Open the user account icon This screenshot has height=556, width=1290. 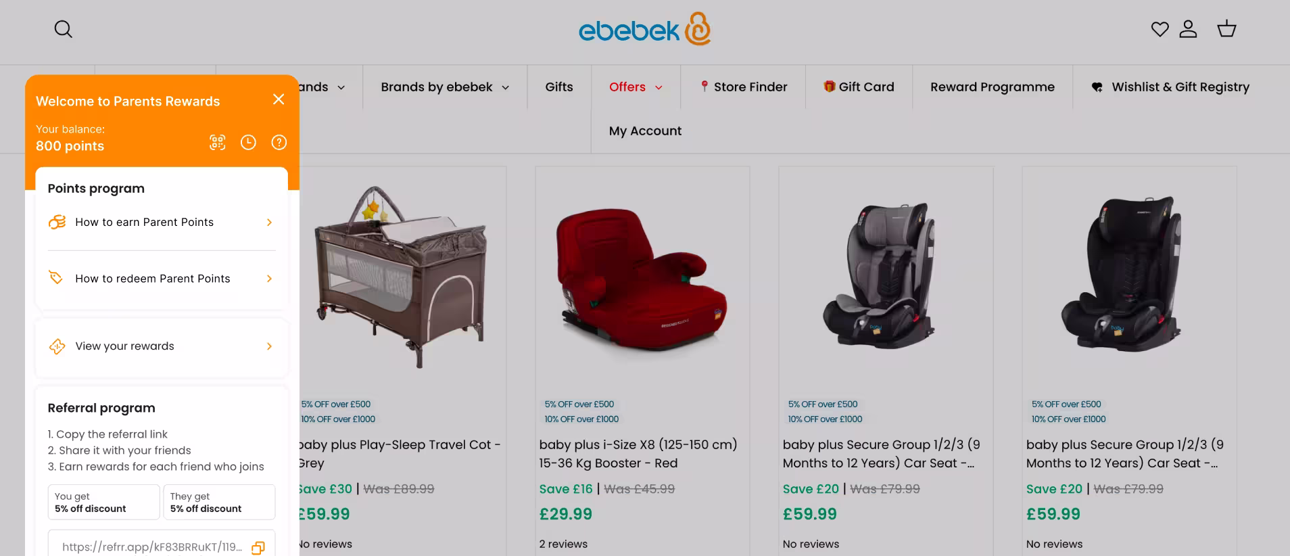(x=1188, y=29)
